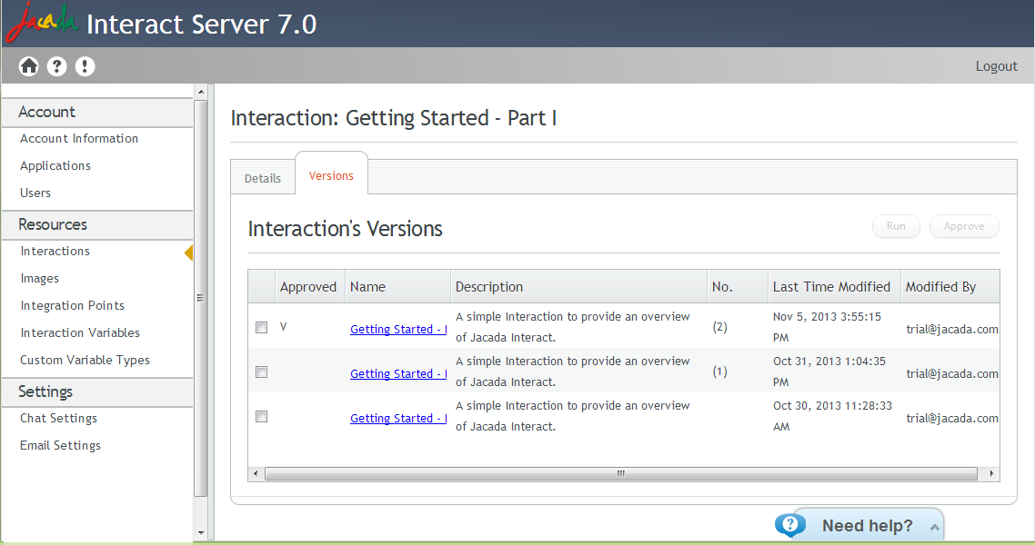Click the V approved mark in first row
The height and width of the screenshot is (545, 1035).
click(x=283, y=327)
